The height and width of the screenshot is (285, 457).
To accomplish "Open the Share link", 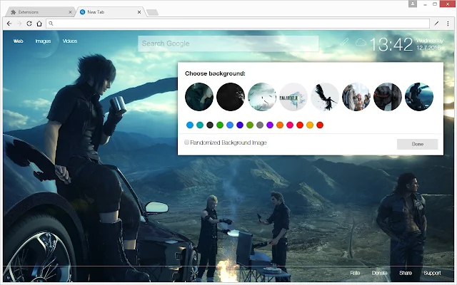I will click(406, 273).
